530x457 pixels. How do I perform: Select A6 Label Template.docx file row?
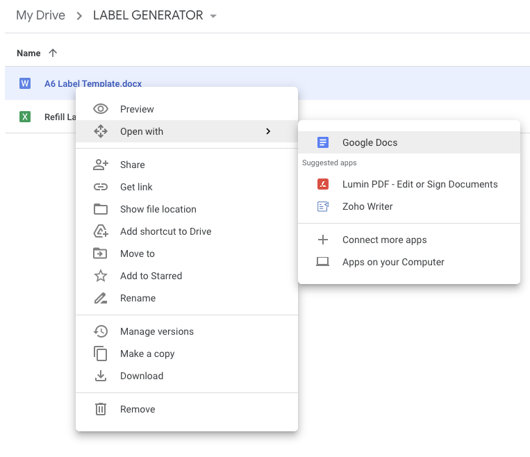click(267, 83)
